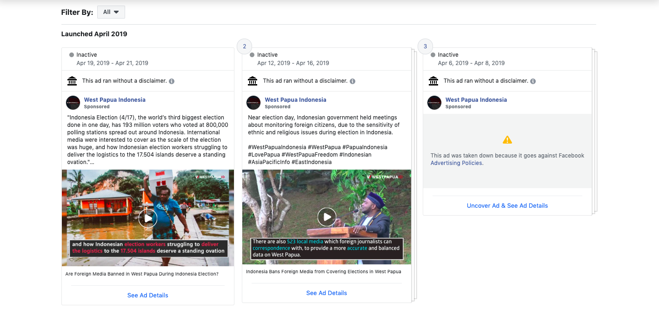The image size is (659, 322).
Task: Click the #AsiaPacificInfo hashtag
Action: (269, 162)
